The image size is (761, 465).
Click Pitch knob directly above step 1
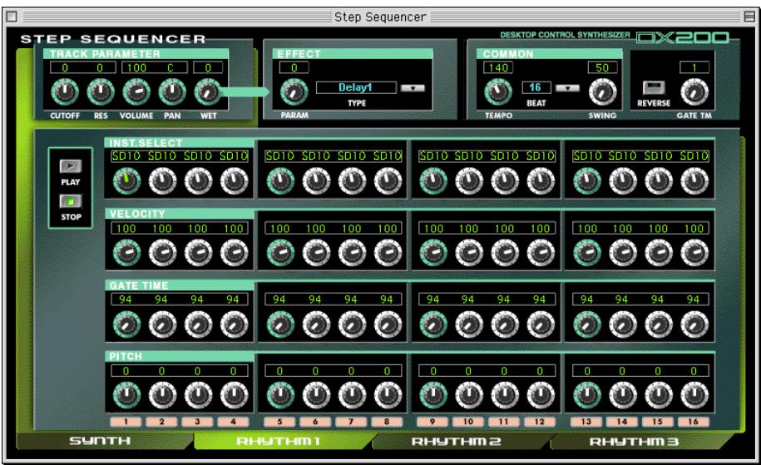[x=126, y=396]
